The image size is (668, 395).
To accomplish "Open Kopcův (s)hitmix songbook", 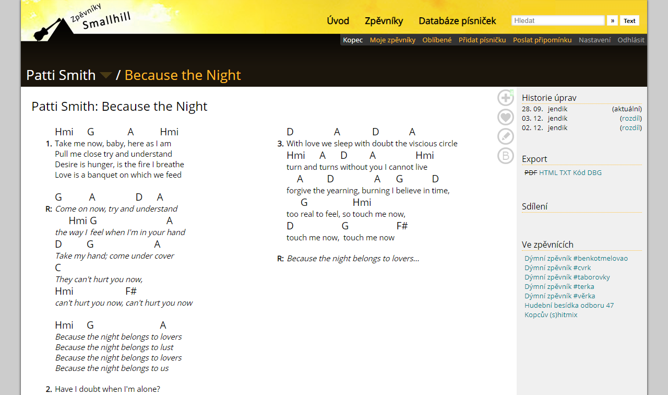I will point(551,315).
